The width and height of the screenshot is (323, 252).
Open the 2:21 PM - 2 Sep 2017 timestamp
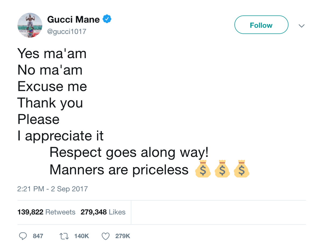(x=52, y=189)
